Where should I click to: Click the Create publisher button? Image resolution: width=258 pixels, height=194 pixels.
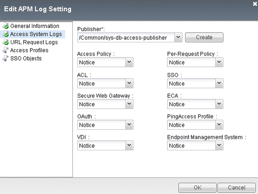click(x=204, y=38)
